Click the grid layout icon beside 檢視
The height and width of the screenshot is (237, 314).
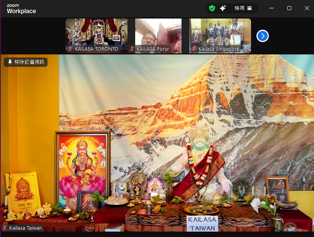point(250,8)
